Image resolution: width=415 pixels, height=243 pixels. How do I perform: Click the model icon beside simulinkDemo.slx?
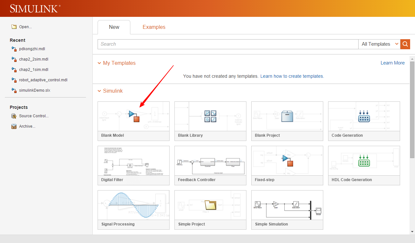pyautogui.click(x=14, y=90)
